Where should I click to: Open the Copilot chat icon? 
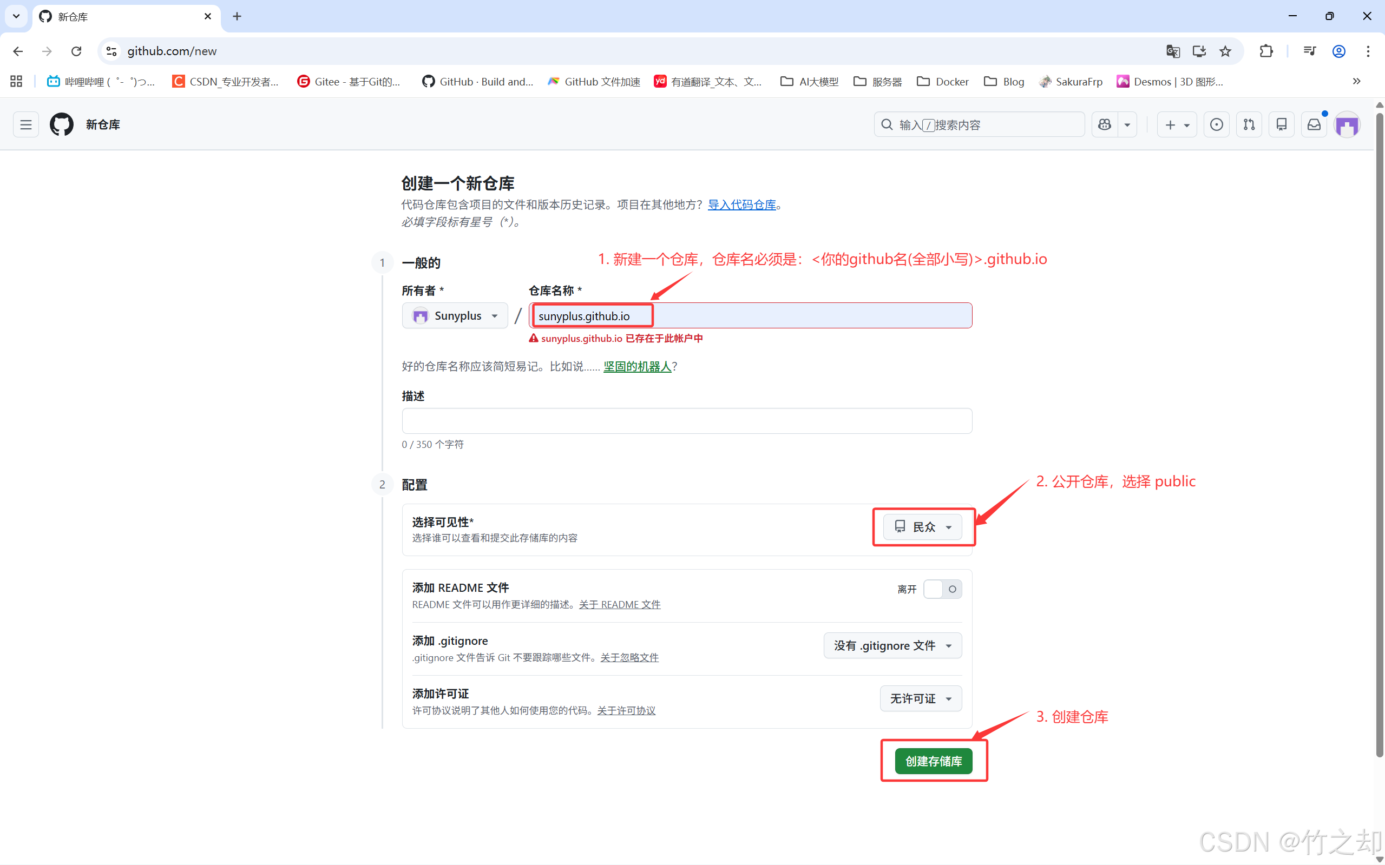[1105, 125]
